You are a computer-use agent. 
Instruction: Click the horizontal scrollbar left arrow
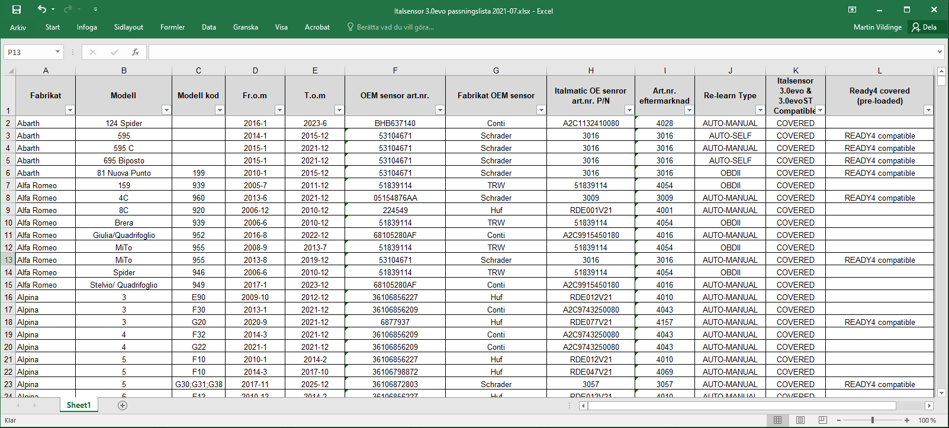click(x=583, y=406)
